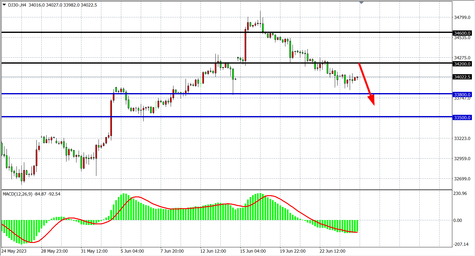
Task: Click the 33500.0 blue price label
Action: click(462, 118)
